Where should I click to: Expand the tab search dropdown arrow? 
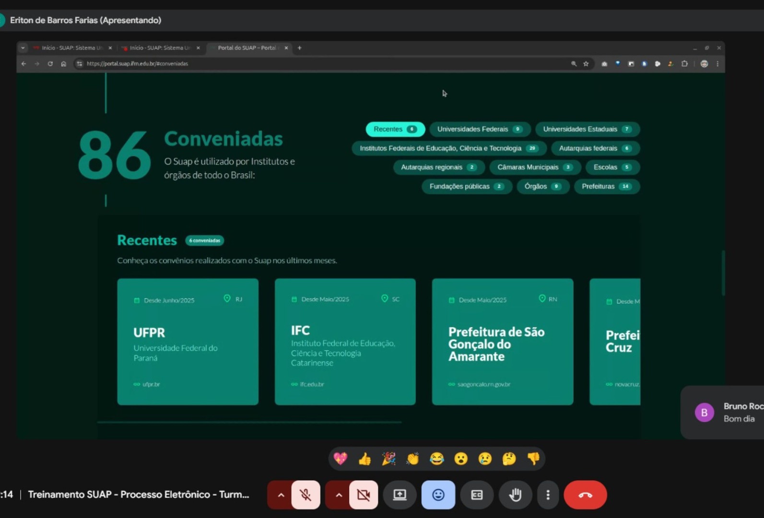pyautogui.click(x=23, y=48)
